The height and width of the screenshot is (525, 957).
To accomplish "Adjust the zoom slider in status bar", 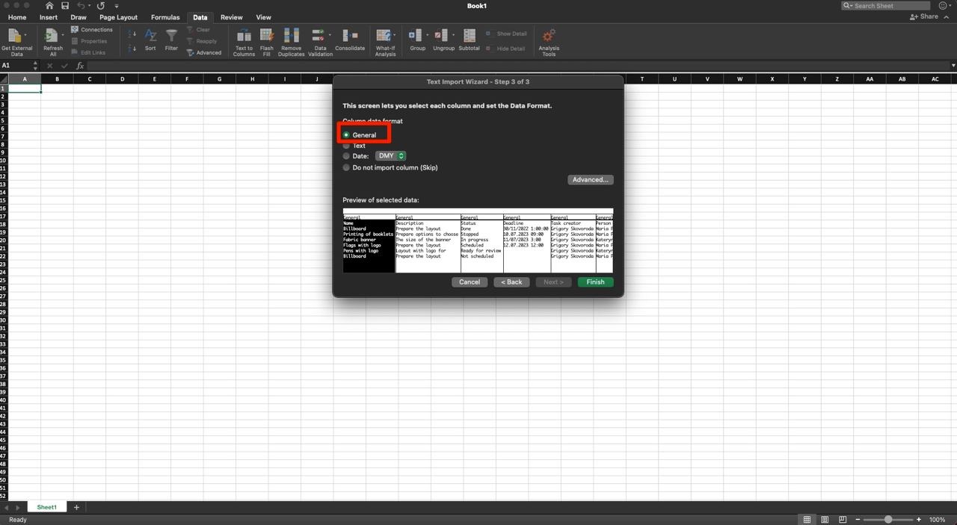I will tap(887, 520).
